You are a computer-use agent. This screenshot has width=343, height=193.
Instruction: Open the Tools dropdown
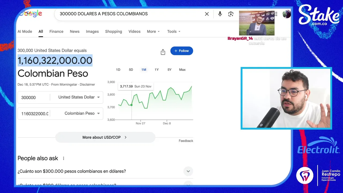point(174,31)
